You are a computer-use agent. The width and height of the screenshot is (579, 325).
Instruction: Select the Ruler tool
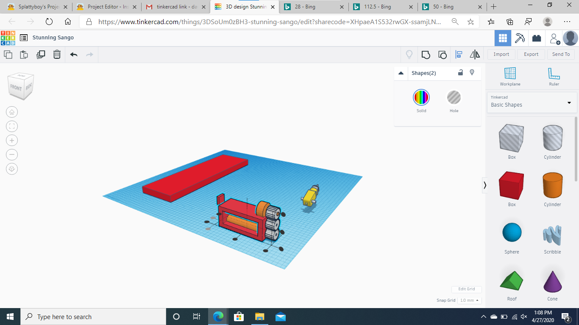click(554, 76)
